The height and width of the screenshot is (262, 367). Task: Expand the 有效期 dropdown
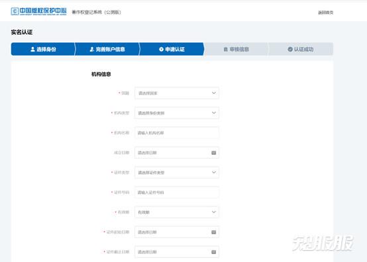click(x=177, y=212)
